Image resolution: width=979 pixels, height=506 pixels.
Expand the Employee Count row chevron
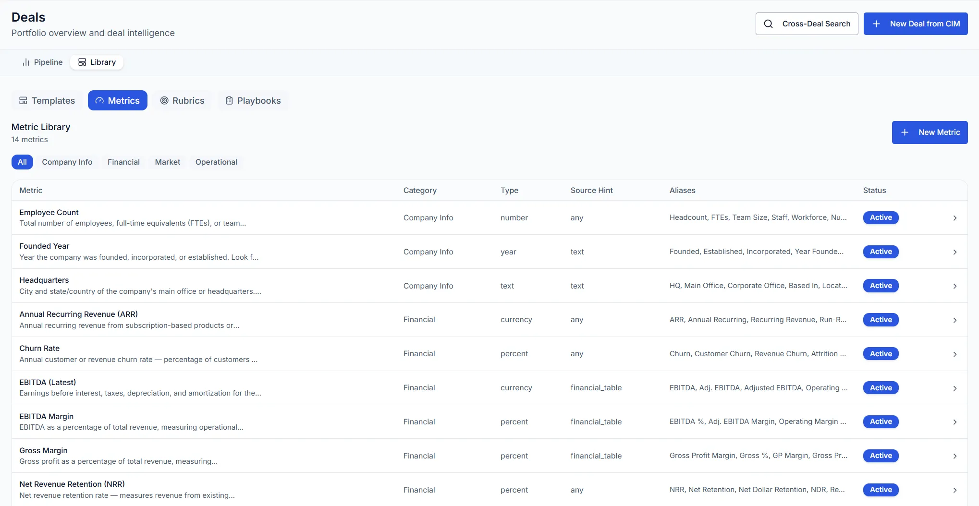955,218
